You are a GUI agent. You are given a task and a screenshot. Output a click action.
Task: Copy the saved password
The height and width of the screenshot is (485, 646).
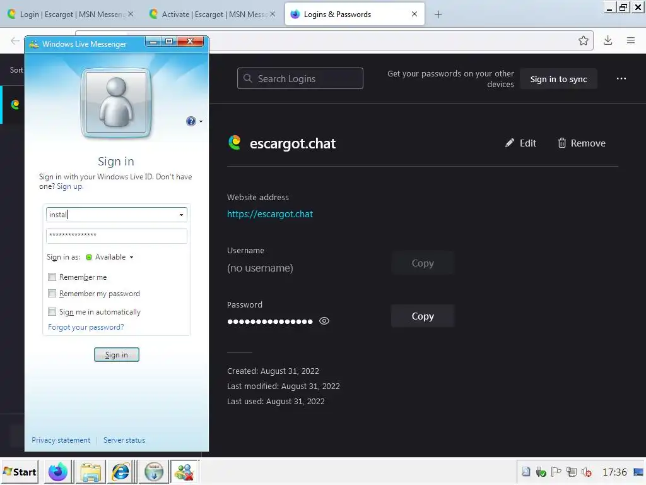point(423,316)
